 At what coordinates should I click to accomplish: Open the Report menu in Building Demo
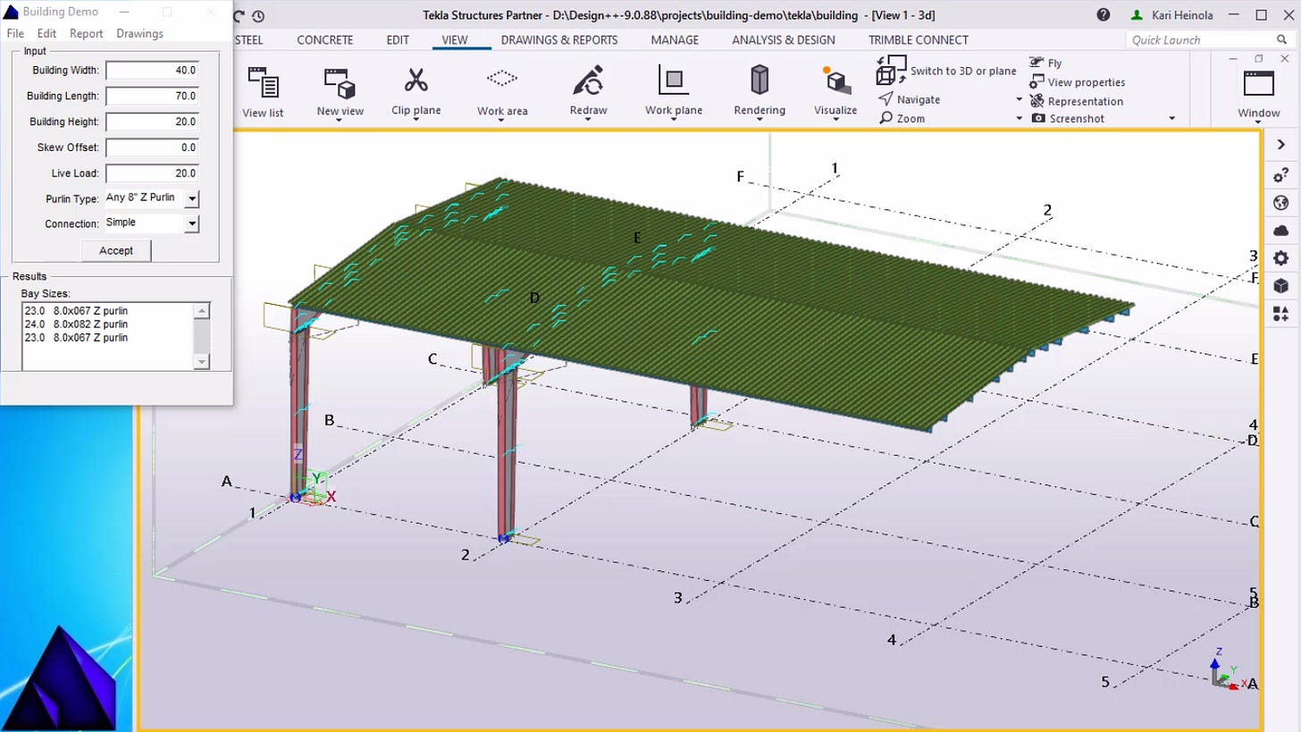coord(87,33)
